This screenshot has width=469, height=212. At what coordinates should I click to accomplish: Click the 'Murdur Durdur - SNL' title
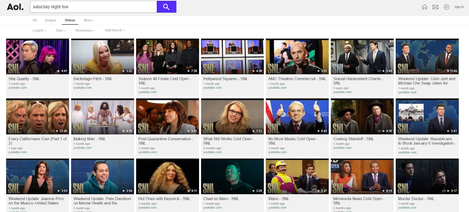click(x=416, y=199)
